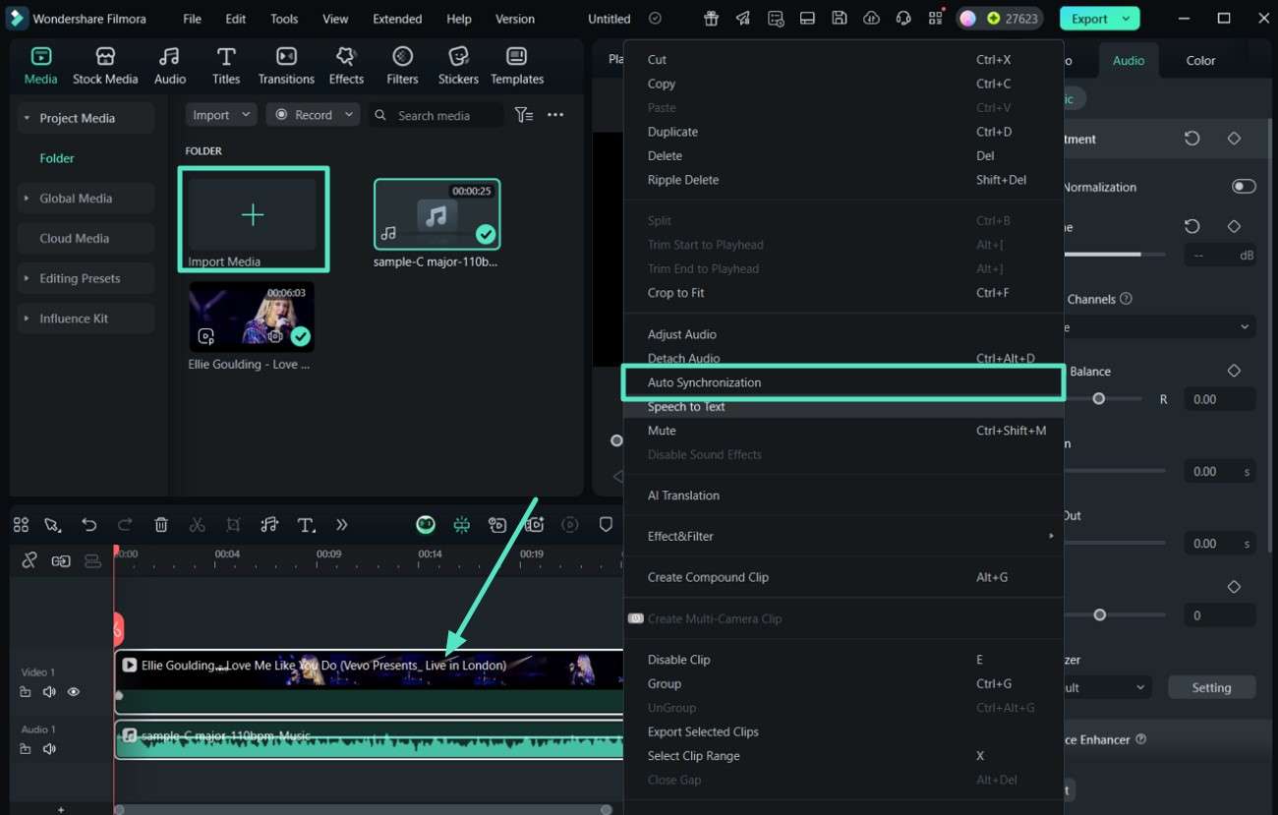This screenshot has height=815, width=1278.
Task: Open support via the headset icon
Action: pyautogui.click(x=903, y=19)
